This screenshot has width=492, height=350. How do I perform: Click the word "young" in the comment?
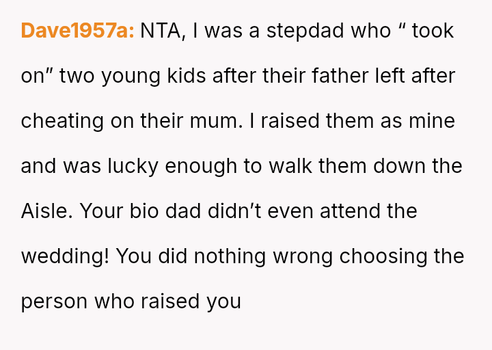pyautogui.click(x=131, y=76)
